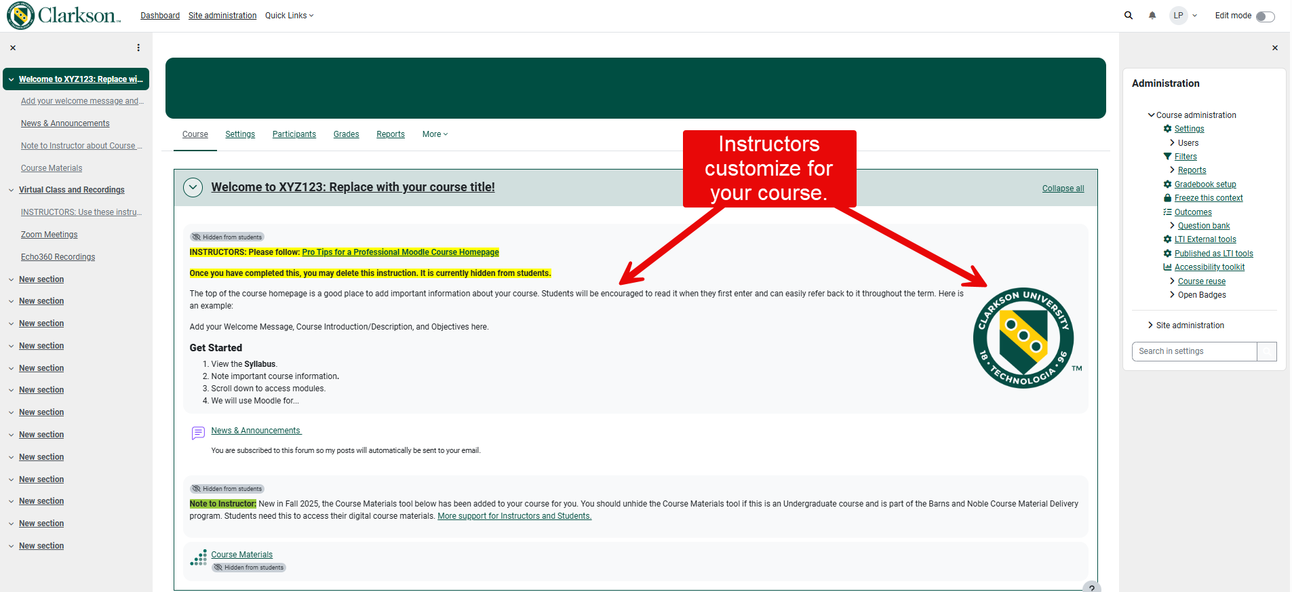
Task: Click the Course Materials activity icon
Action: tap(198, 557)
